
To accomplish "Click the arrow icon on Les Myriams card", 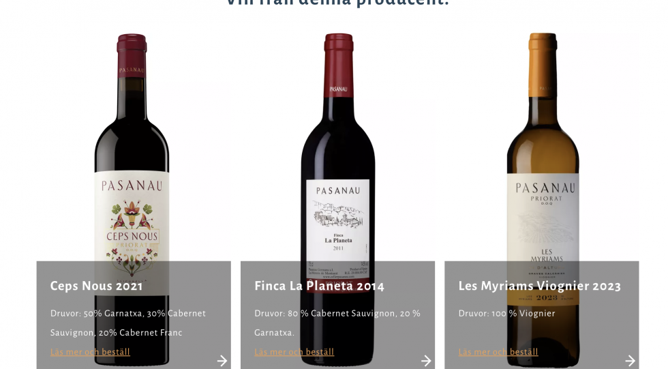I will [630, 361].
